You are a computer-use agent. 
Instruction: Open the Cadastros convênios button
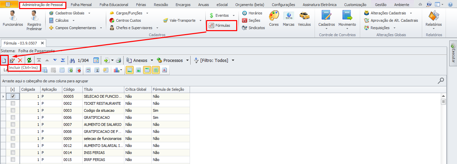pos(326,19)
